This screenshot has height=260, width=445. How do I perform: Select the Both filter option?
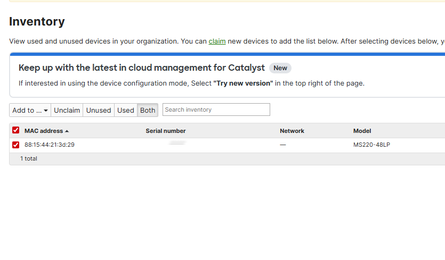pos(148,110)
